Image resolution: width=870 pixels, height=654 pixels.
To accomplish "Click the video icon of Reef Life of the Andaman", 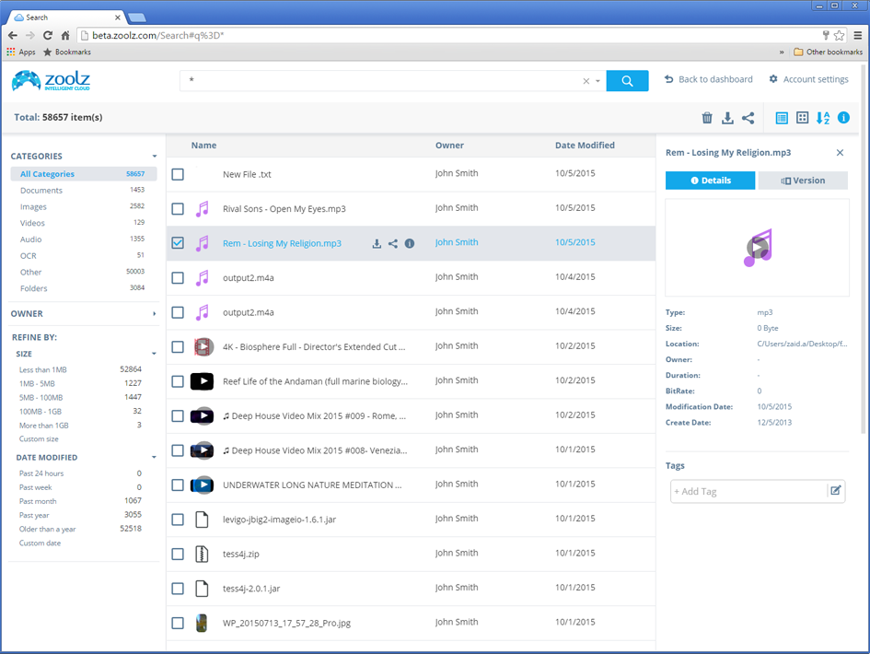I will 202,381.
